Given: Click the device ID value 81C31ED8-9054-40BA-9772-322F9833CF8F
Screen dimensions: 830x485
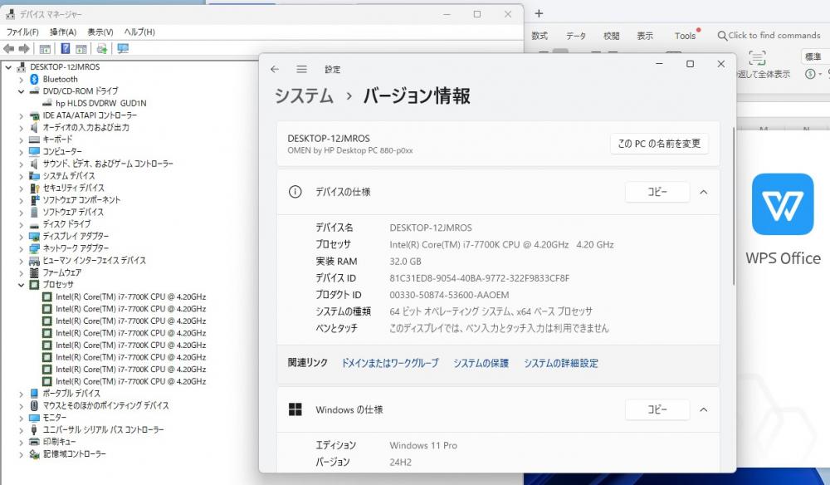Looking at the screenshot, I should point(480,278).
